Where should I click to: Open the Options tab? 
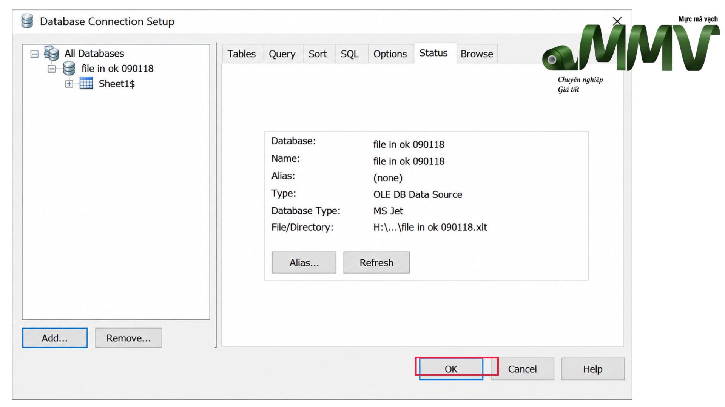coord(390,54)
